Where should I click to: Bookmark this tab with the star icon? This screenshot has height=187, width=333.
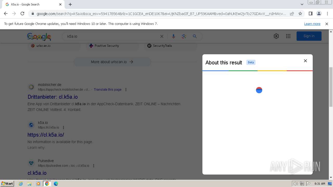click(300, 14)
